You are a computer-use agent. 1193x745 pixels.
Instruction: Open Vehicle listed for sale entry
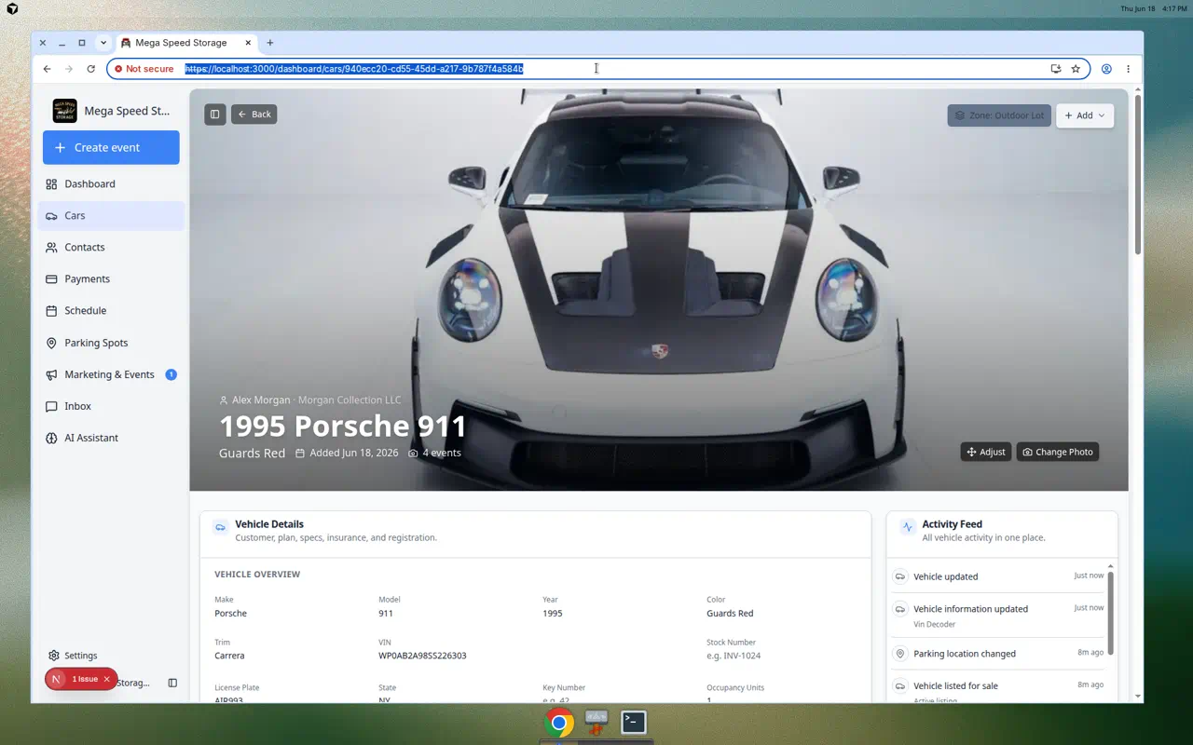[997, 690]
